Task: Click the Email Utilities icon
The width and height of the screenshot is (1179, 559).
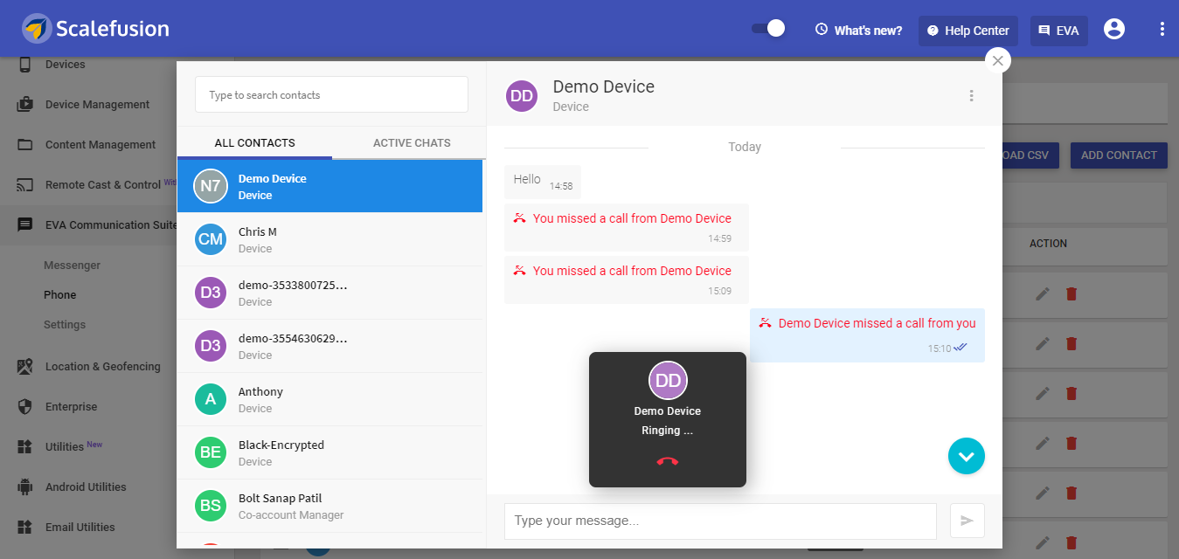Action: coord(24,527)
